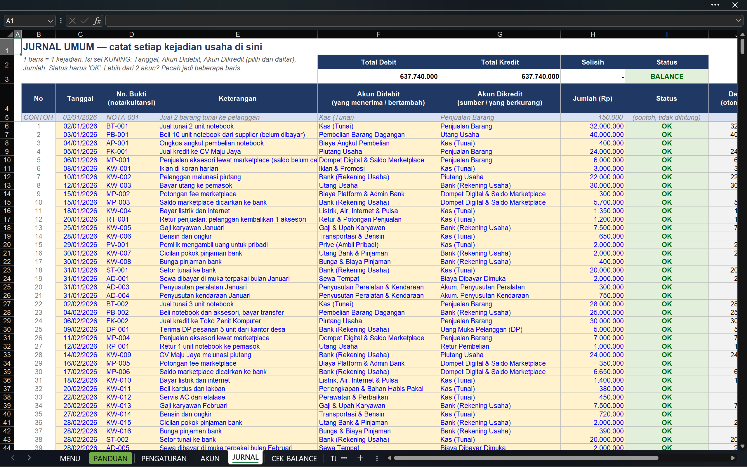Expand the formula bar chevron
Viewport: 747px width, 467px height.
(738, 21)
